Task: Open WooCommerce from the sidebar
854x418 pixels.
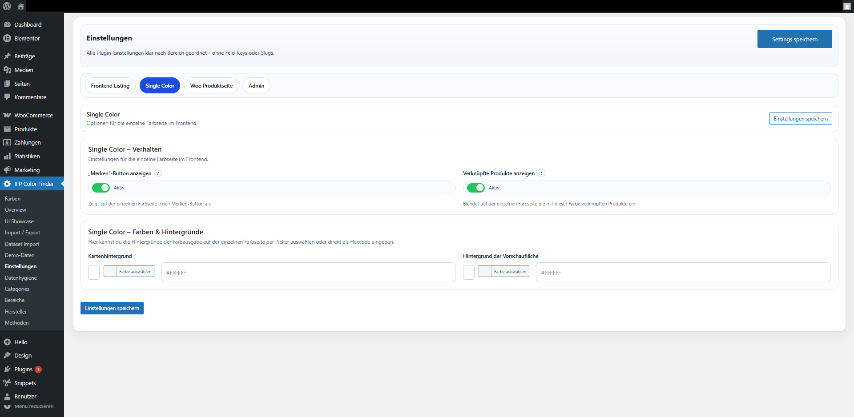Action: click(x=33, y=116)
